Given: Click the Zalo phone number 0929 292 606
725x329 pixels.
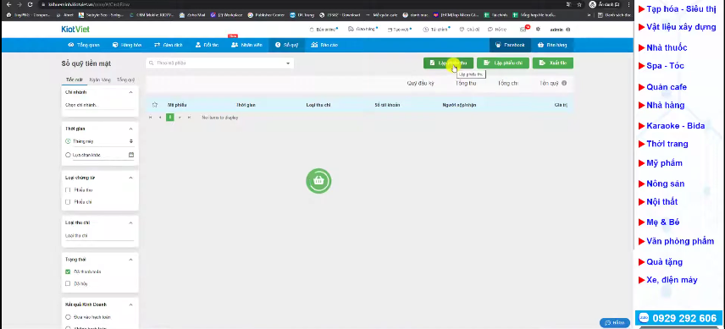Looking at the screenshot, I should click(678, 318).
